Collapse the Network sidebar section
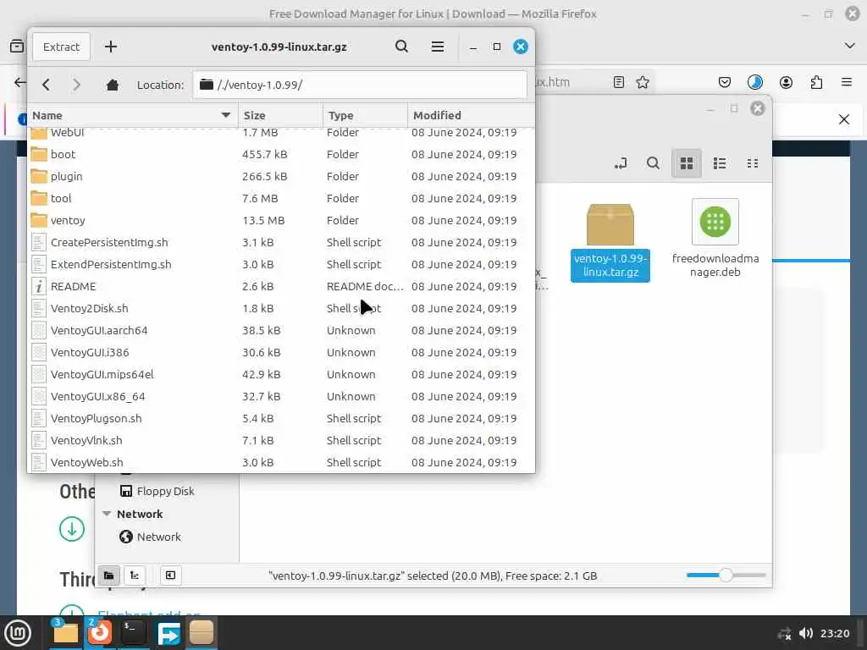 coord(106,514)
